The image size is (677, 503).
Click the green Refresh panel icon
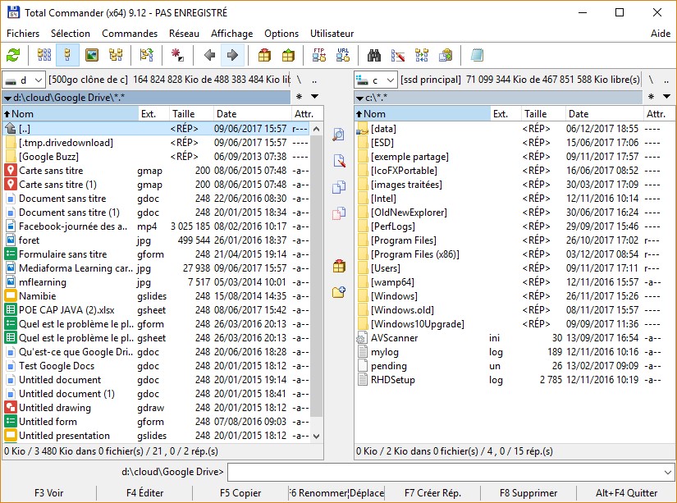[13, 56]
